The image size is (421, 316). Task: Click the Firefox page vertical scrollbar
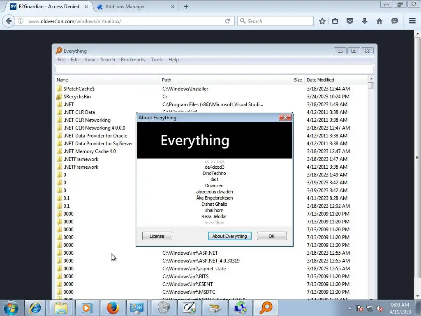[417, 157]
